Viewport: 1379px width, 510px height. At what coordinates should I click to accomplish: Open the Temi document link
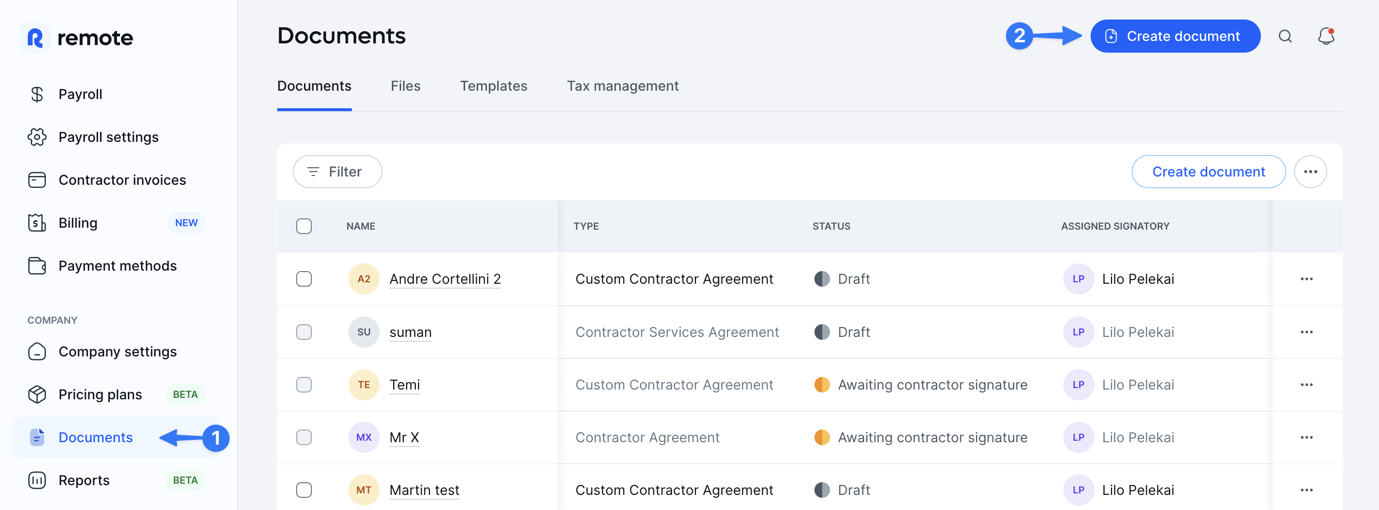pyautogui.click(x=404, y=385)
